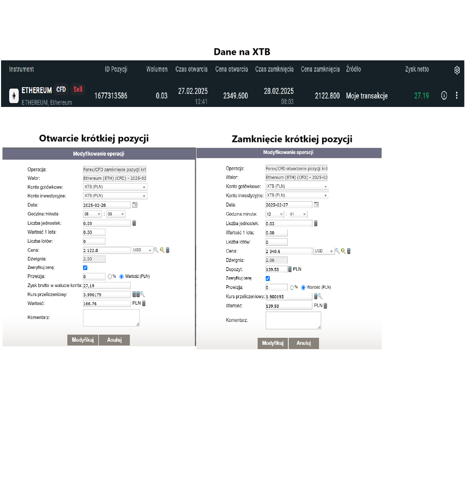The image size is (465, 492).
Task: Select Wartość (PLN) radio in Otwarcie form
Action: coord(122,276)
